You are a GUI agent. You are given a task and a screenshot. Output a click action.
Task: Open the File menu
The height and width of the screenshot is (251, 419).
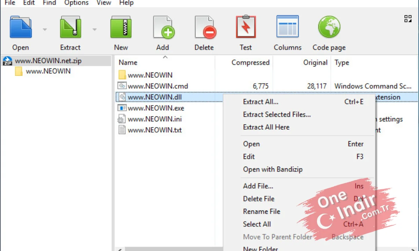[10, 3]
